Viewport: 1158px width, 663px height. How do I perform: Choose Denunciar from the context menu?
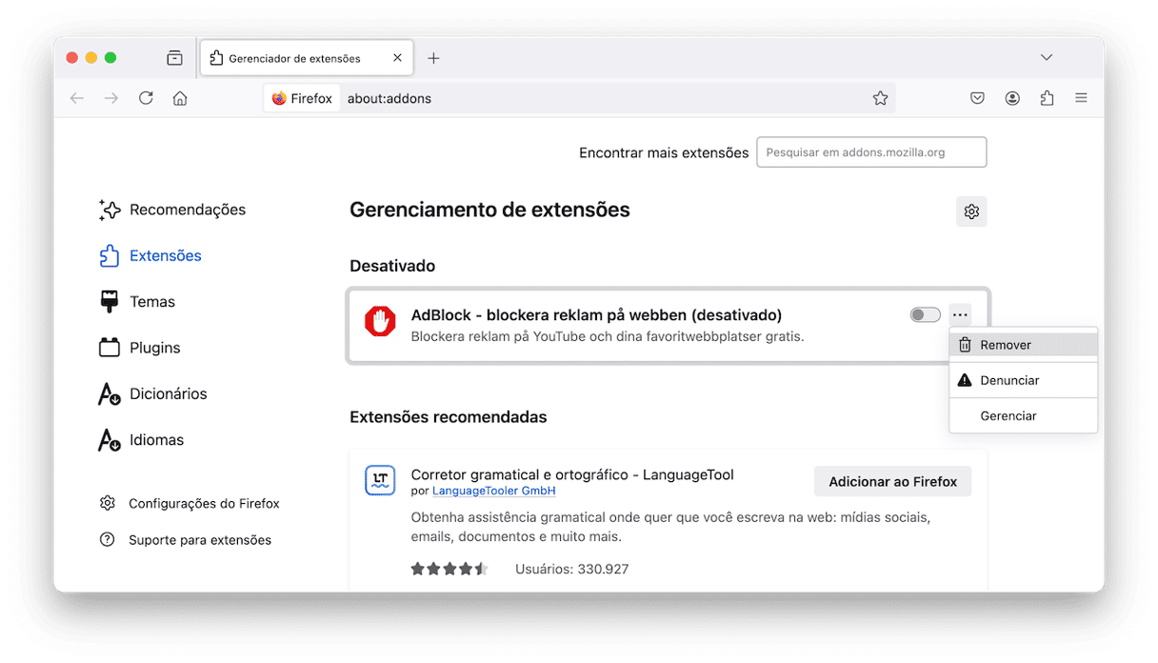[1024, 380]
